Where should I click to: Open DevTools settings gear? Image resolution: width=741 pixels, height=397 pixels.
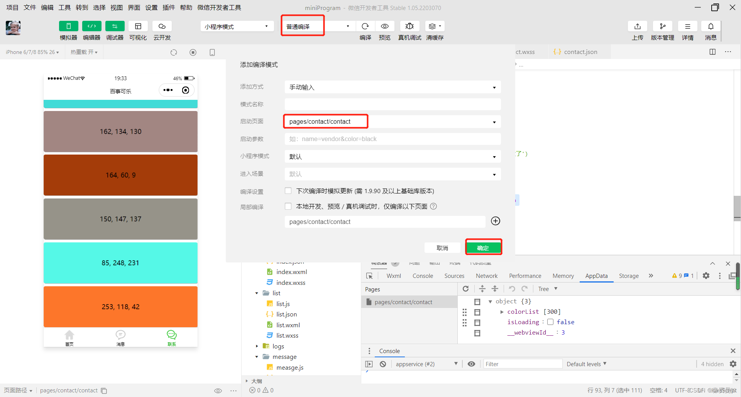click(x=706, y=276)
